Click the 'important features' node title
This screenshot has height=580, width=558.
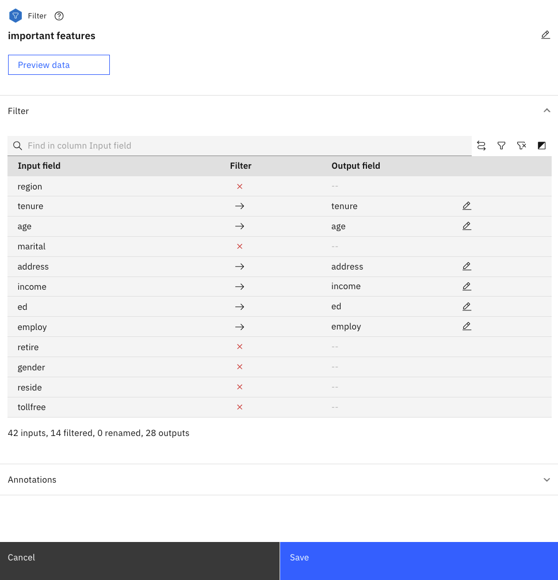coord(51,36)
